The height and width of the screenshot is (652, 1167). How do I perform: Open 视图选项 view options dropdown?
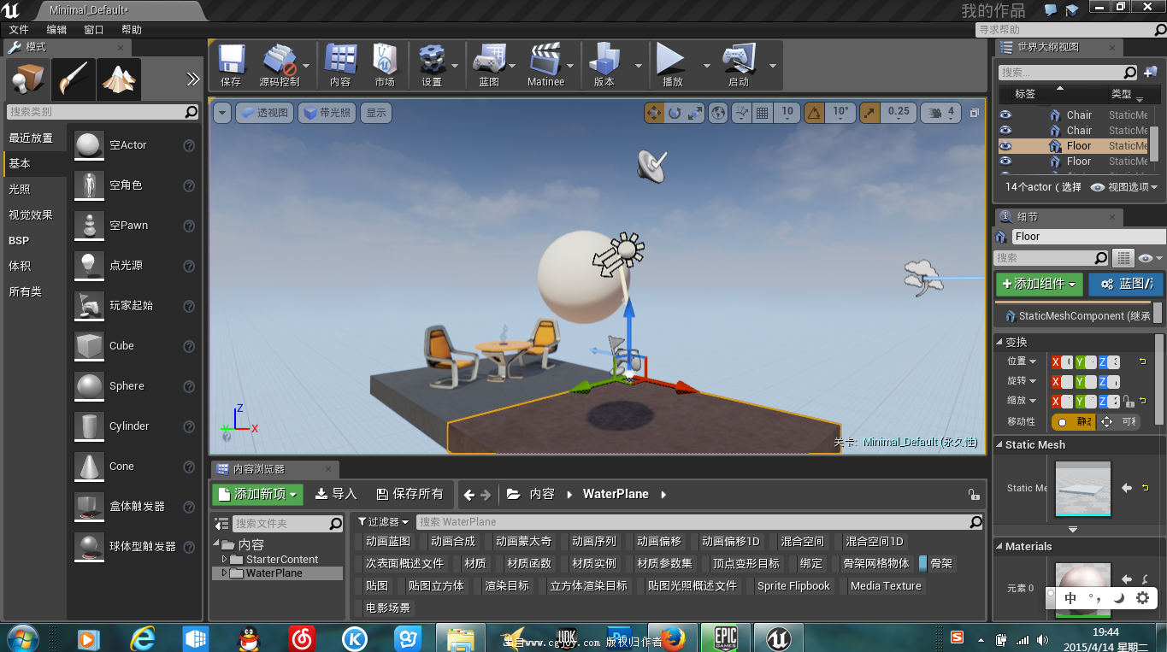tap(1125, 187)
